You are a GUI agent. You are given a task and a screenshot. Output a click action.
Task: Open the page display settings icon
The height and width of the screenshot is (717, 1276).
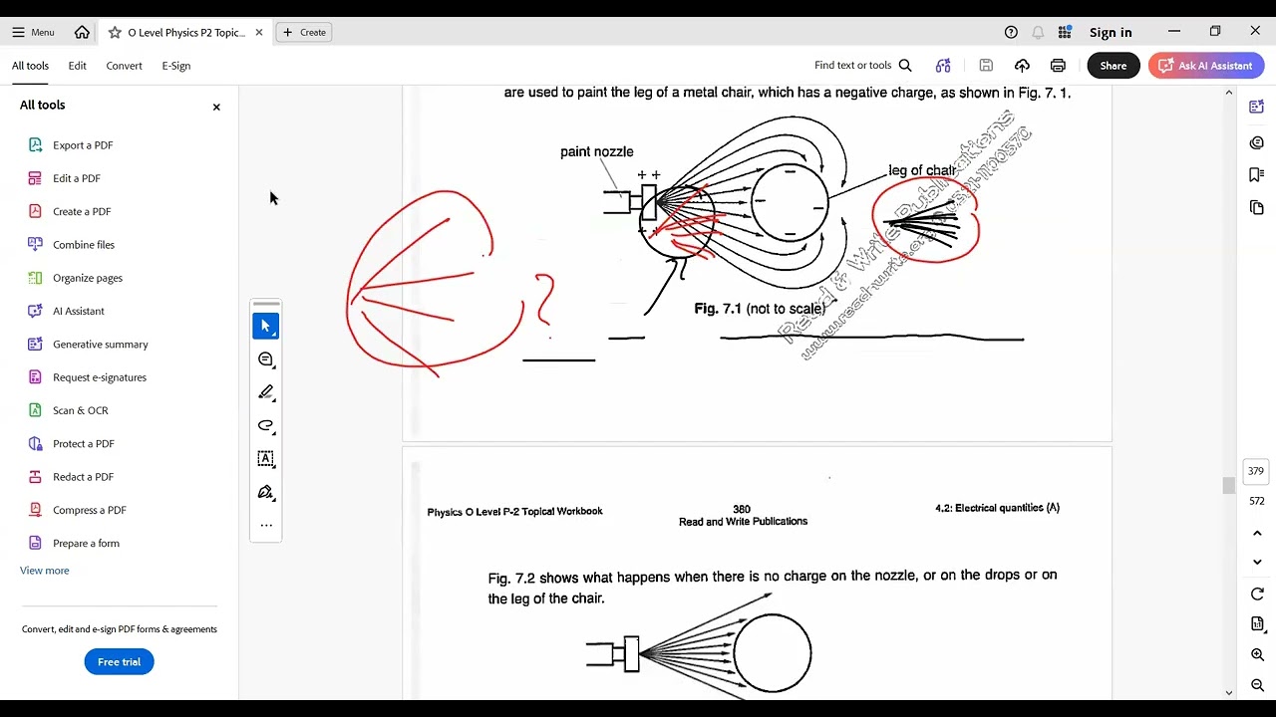coord(1257,624)
